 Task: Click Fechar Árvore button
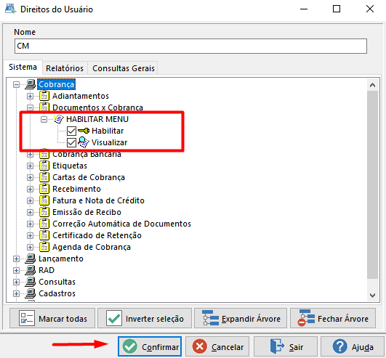[x=333, y=318]
